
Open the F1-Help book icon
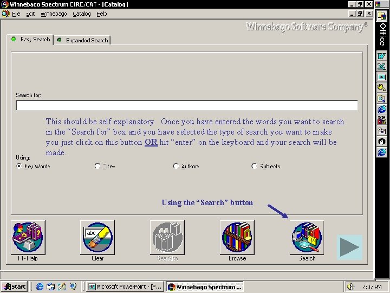click(x=28, y=238)
